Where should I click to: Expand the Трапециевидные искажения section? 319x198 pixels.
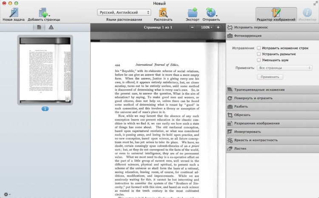pyautogui.click(x=273, y=89)
